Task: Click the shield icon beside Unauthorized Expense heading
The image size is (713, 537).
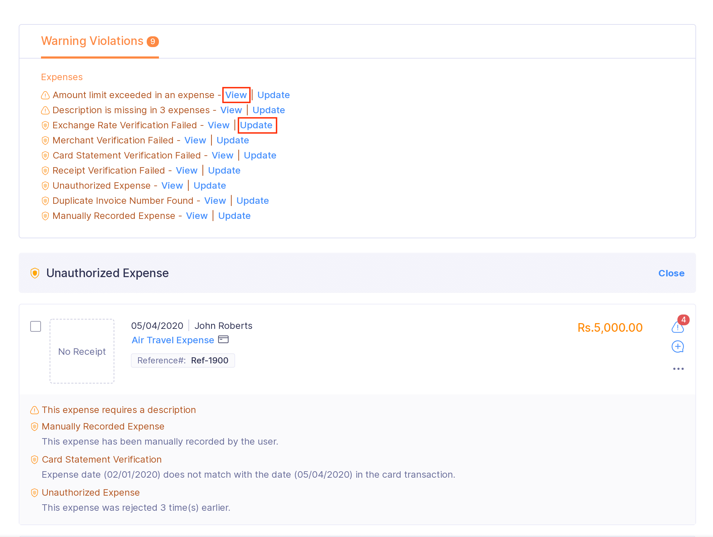Action: (35, 273)
